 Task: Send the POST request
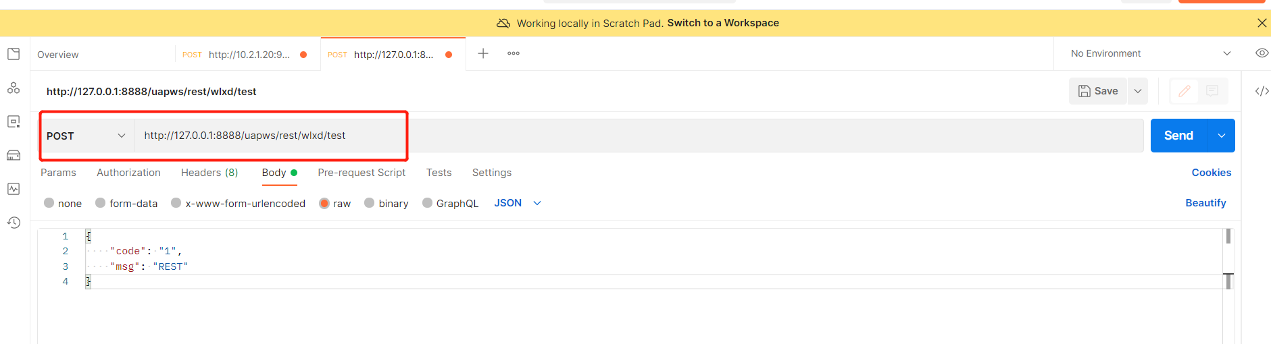coord(1178,136)
